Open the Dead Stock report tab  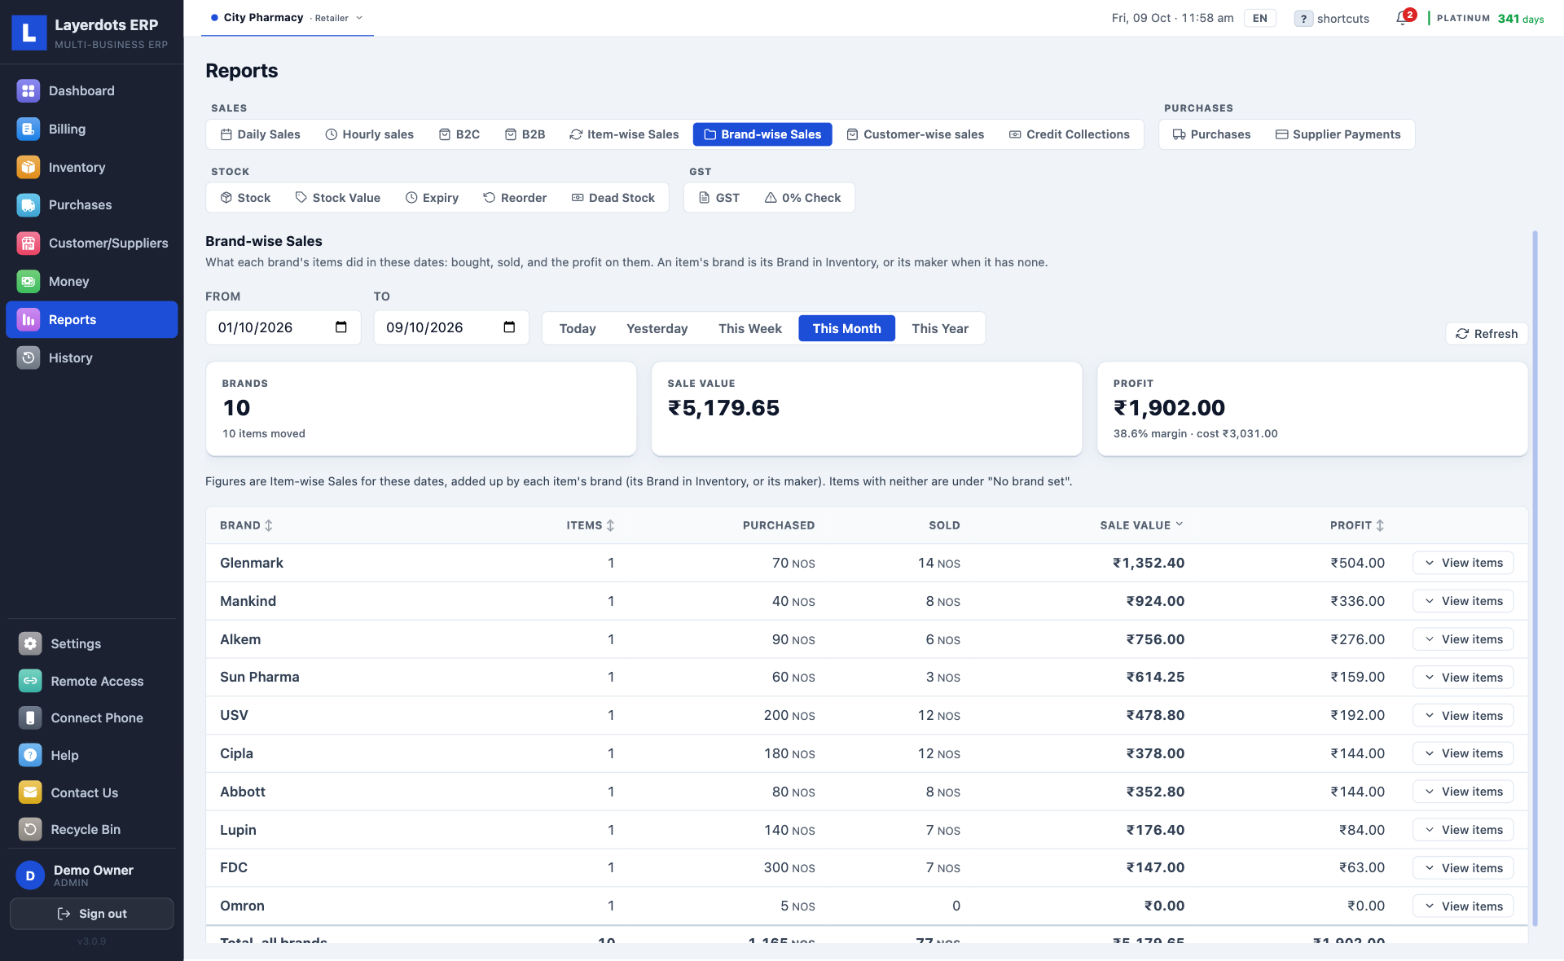[x=613, y=198]
